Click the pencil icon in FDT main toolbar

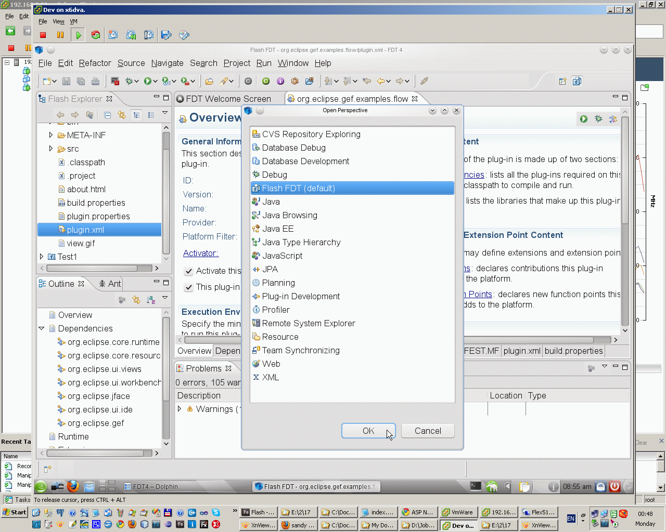[424, 81]
